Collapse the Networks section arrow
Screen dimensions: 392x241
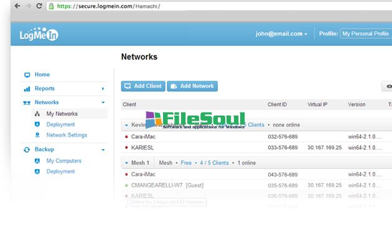pyautogui.click(x=103, y=102)
